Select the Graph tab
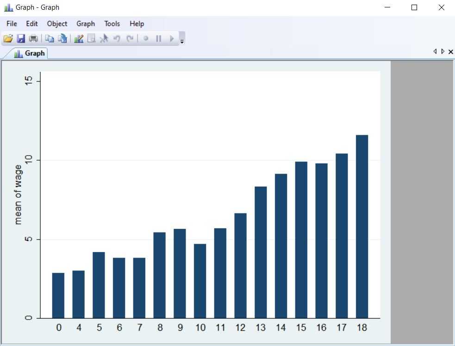This screenshot has height=346, width=455. (x=29, y=53)
